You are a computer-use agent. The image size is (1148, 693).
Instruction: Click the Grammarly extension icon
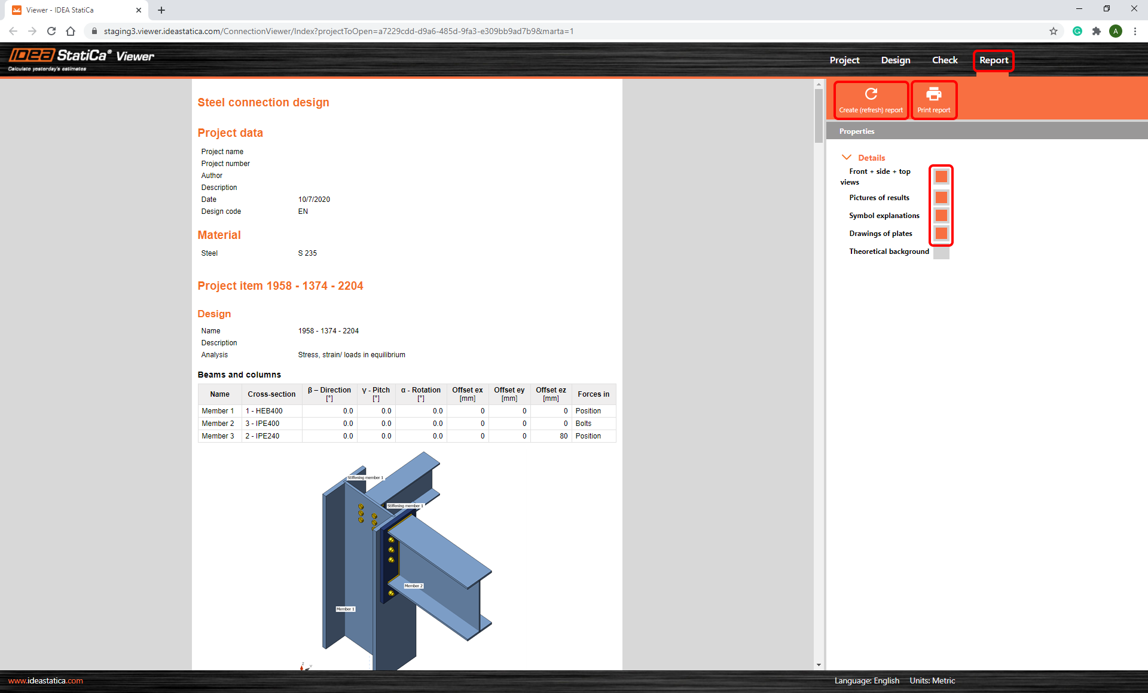click(1077, 31)
